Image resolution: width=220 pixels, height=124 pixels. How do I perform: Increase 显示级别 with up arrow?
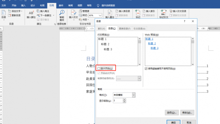(x=124, y=99)
